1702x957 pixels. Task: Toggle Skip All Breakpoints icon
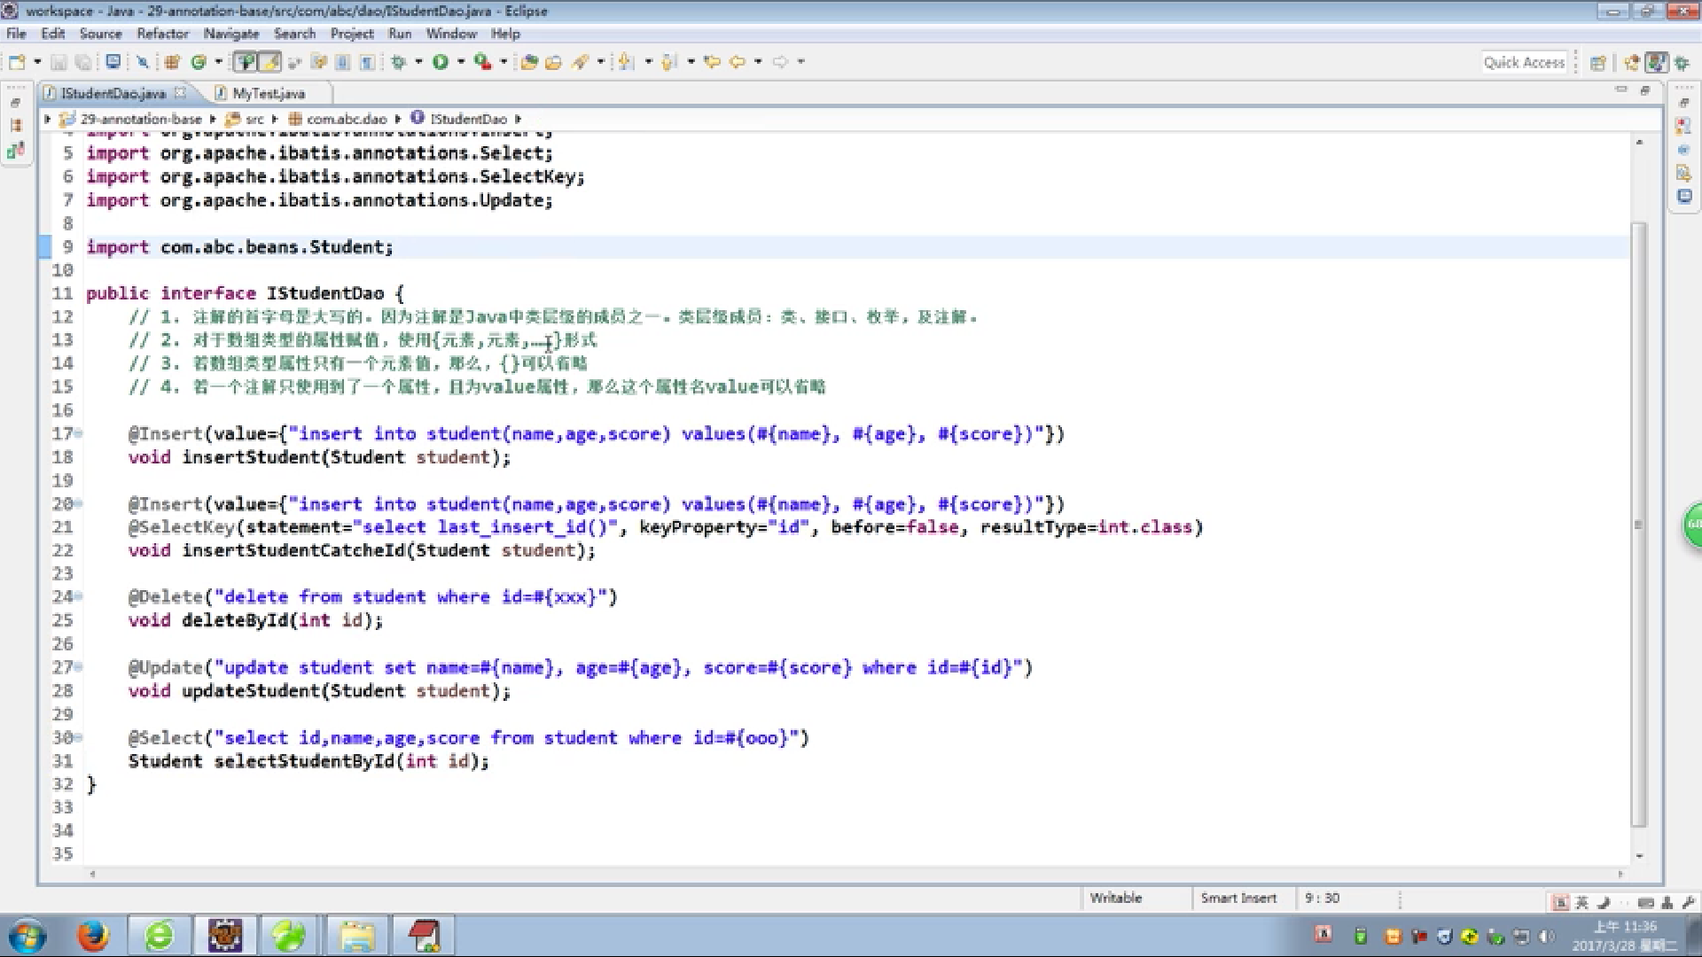[x=143, y=62]
